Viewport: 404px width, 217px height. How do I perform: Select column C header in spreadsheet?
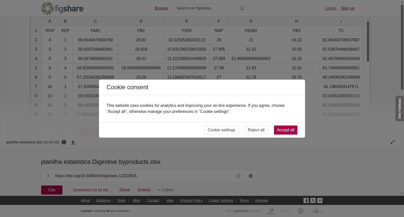(95, 21)
